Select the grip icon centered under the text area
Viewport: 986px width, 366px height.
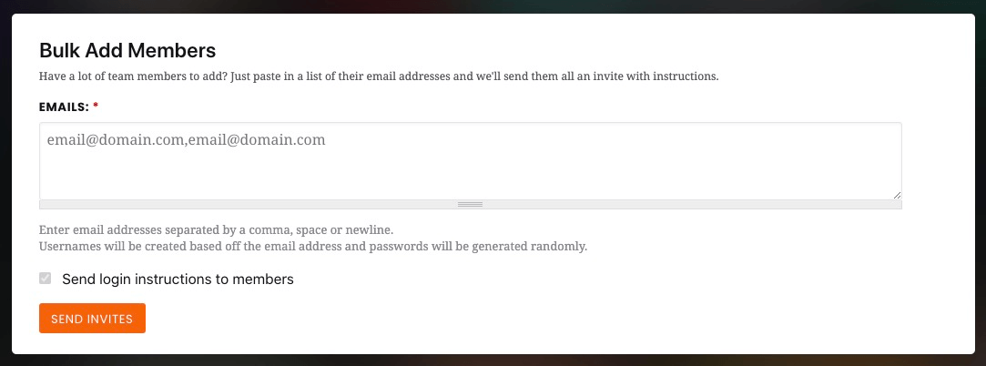tap(470, 205)
